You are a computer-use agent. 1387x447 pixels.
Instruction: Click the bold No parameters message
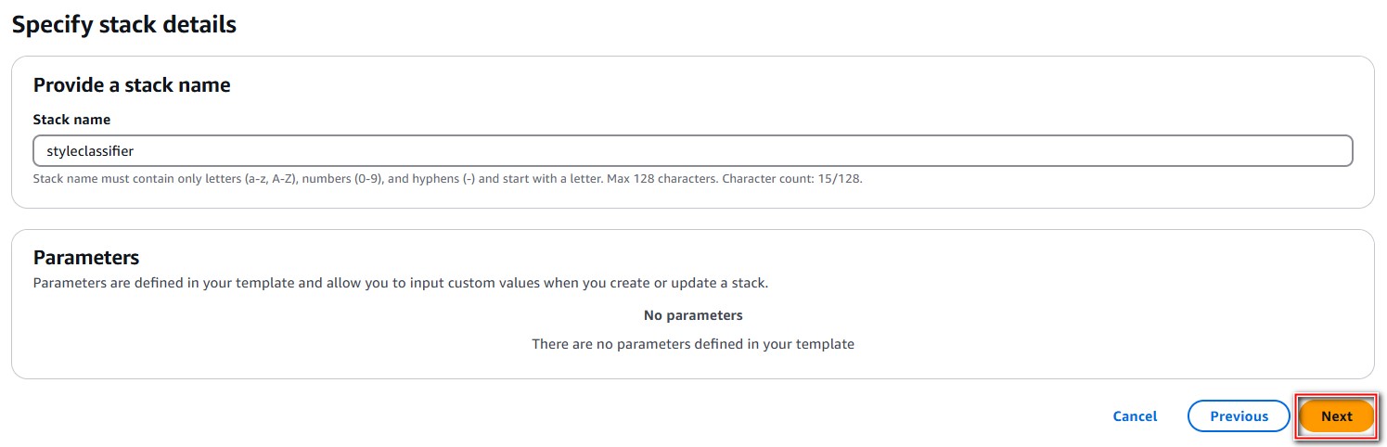(x=693, y=315)
